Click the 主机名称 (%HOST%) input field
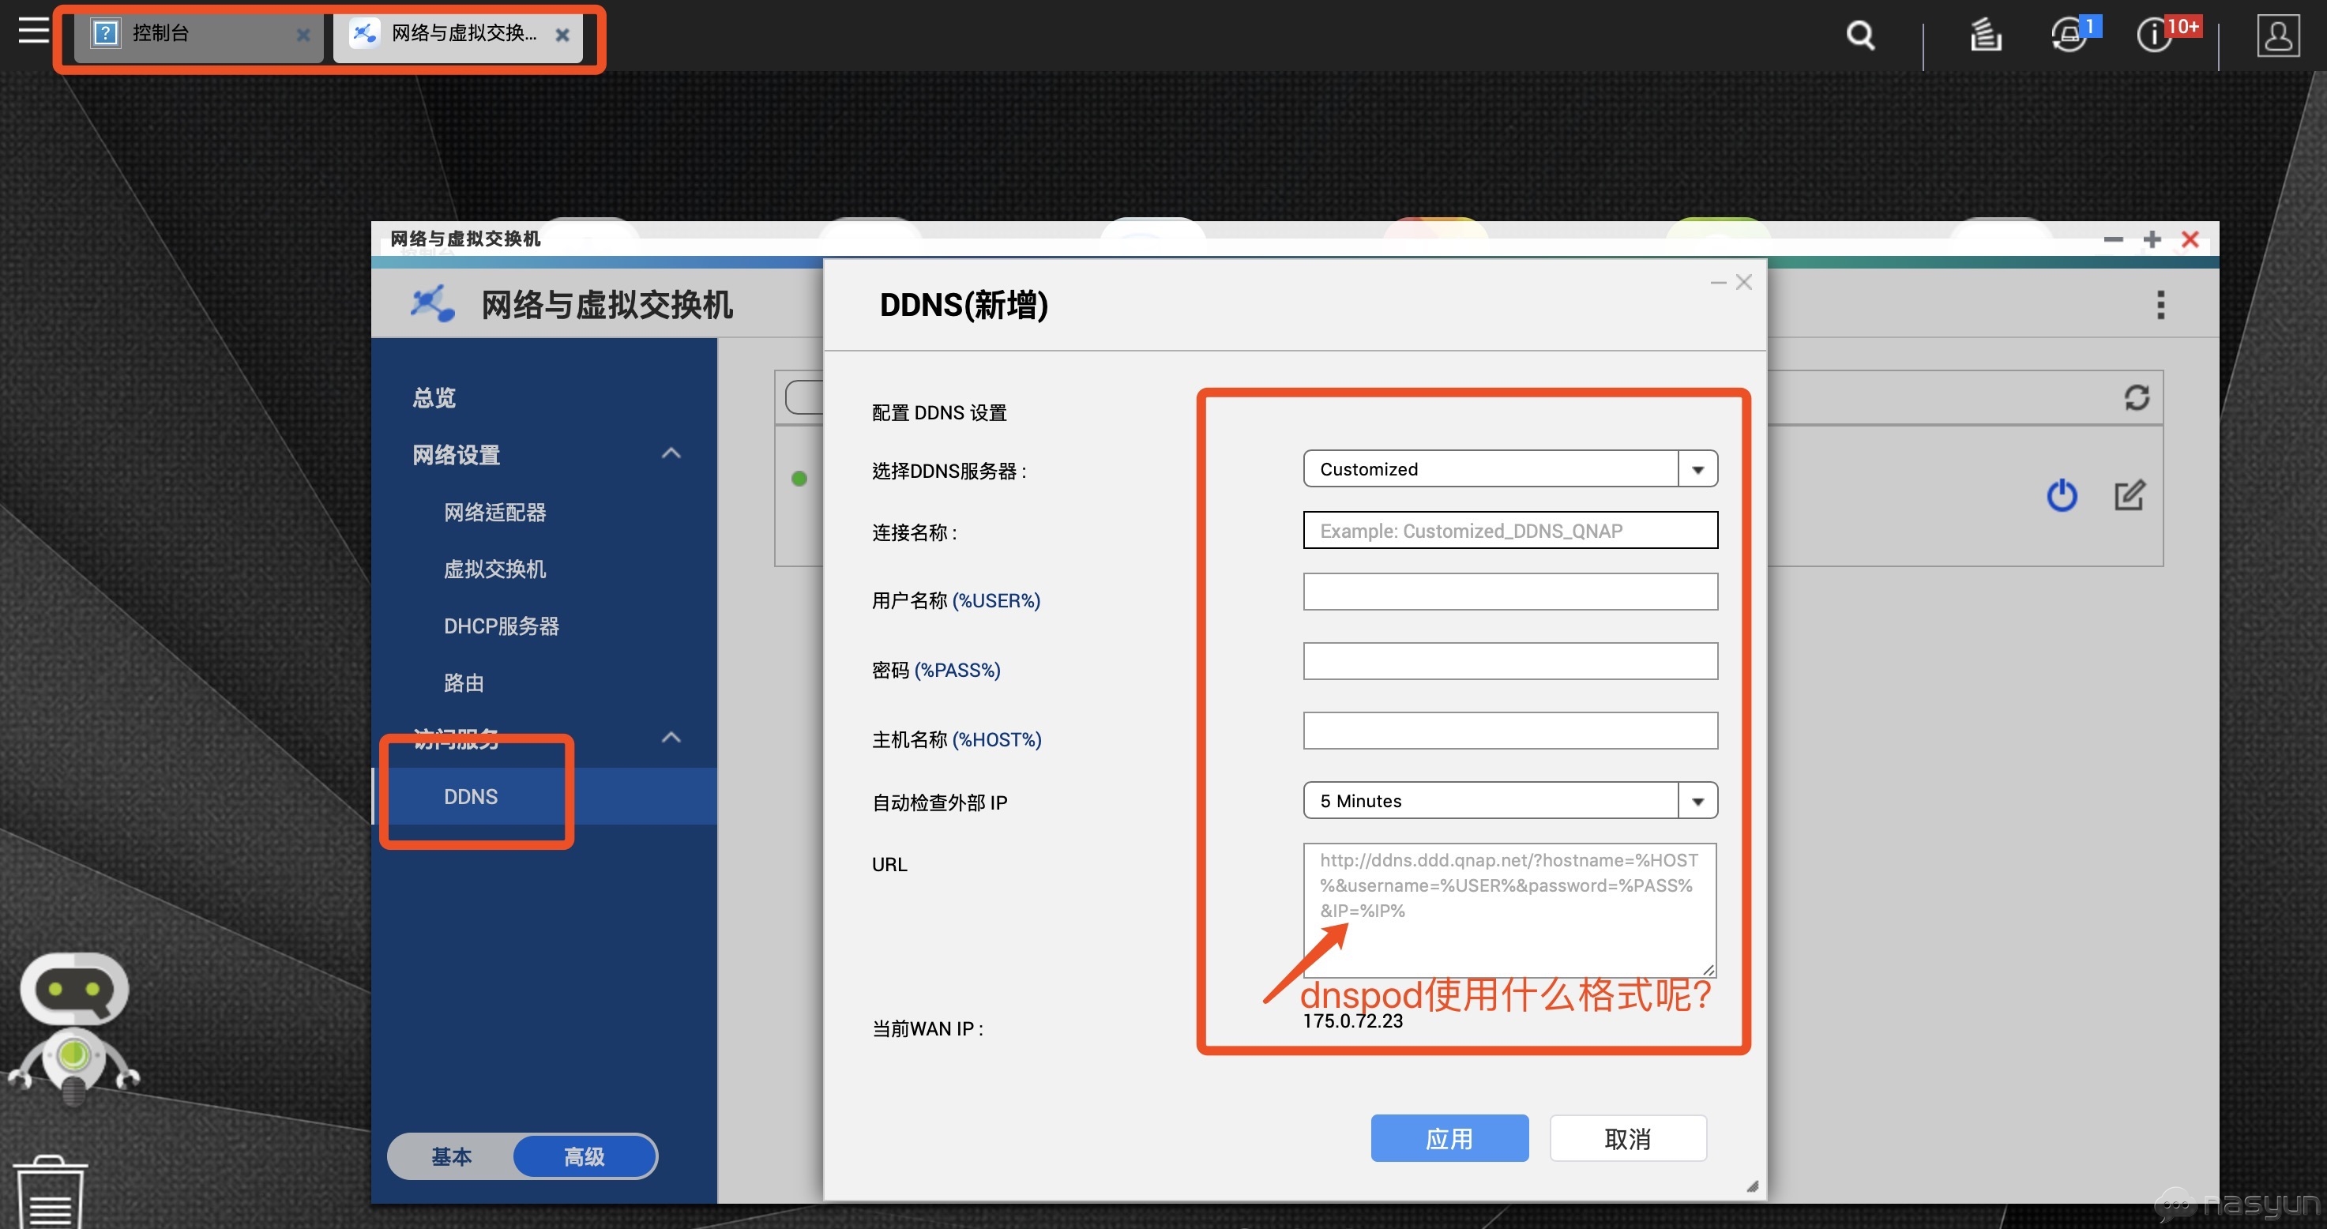 [1509, 731]
